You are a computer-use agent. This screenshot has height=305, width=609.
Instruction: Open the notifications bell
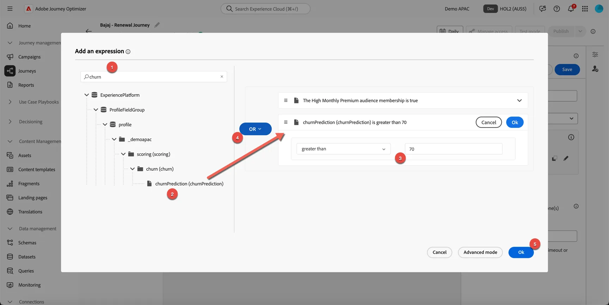point(571,9)
